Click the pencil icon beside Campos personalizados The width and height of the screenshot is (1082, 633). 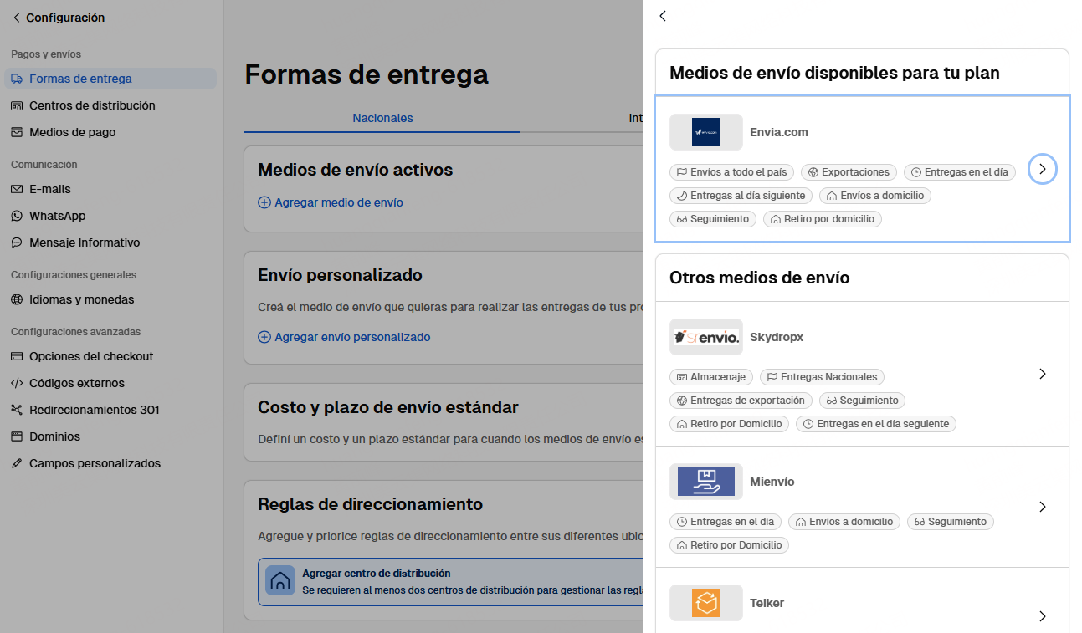pyautogui.click(x=17, y=463)
